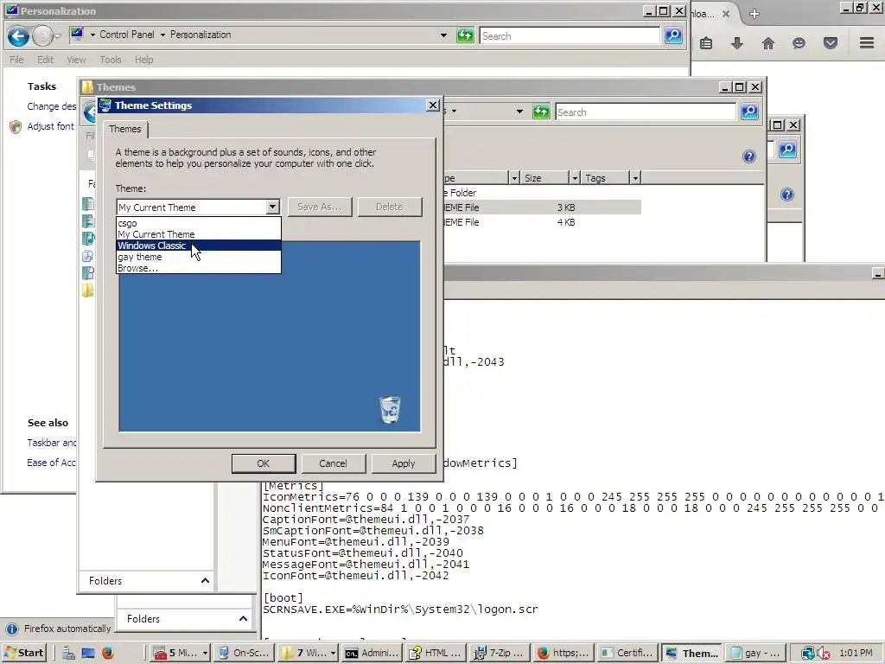The height and width of the screenshot is (664, 885).
Task: Open the Tags column filter dropdown
Action: point(635,178)
